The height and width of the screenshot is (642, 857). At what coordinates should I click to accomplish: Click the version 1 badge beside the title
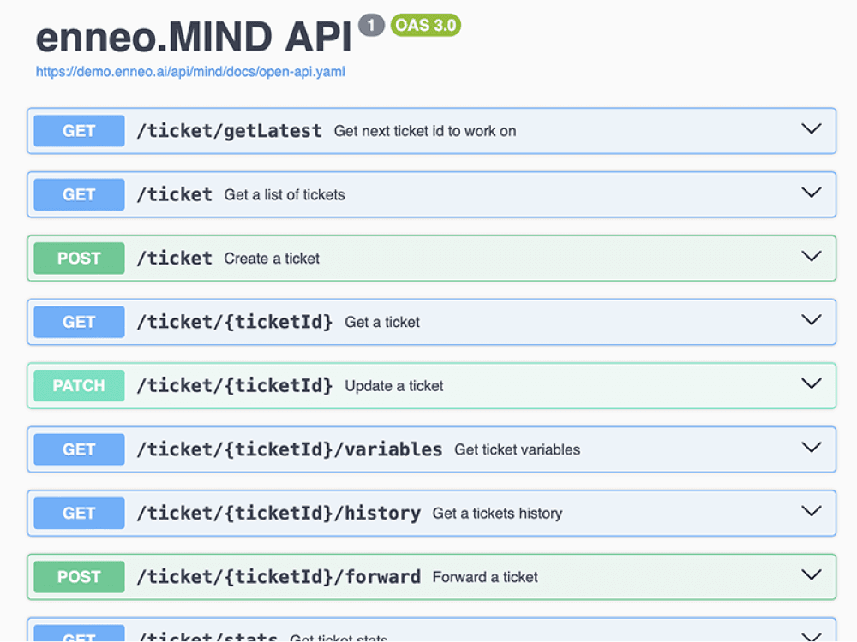[371, 25]
